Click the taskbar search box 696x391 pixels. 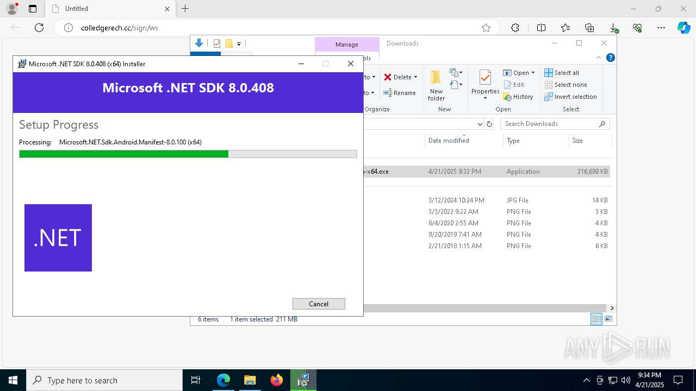pos(104,380)
